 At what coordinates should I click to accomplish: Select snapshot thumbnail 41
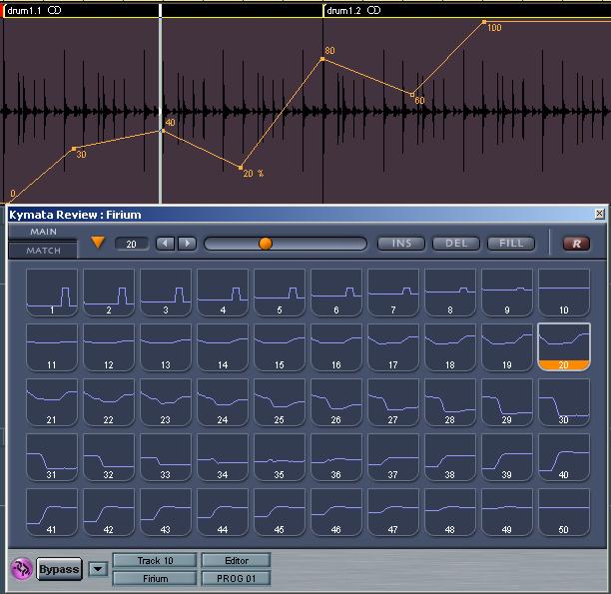coord(52,512)
